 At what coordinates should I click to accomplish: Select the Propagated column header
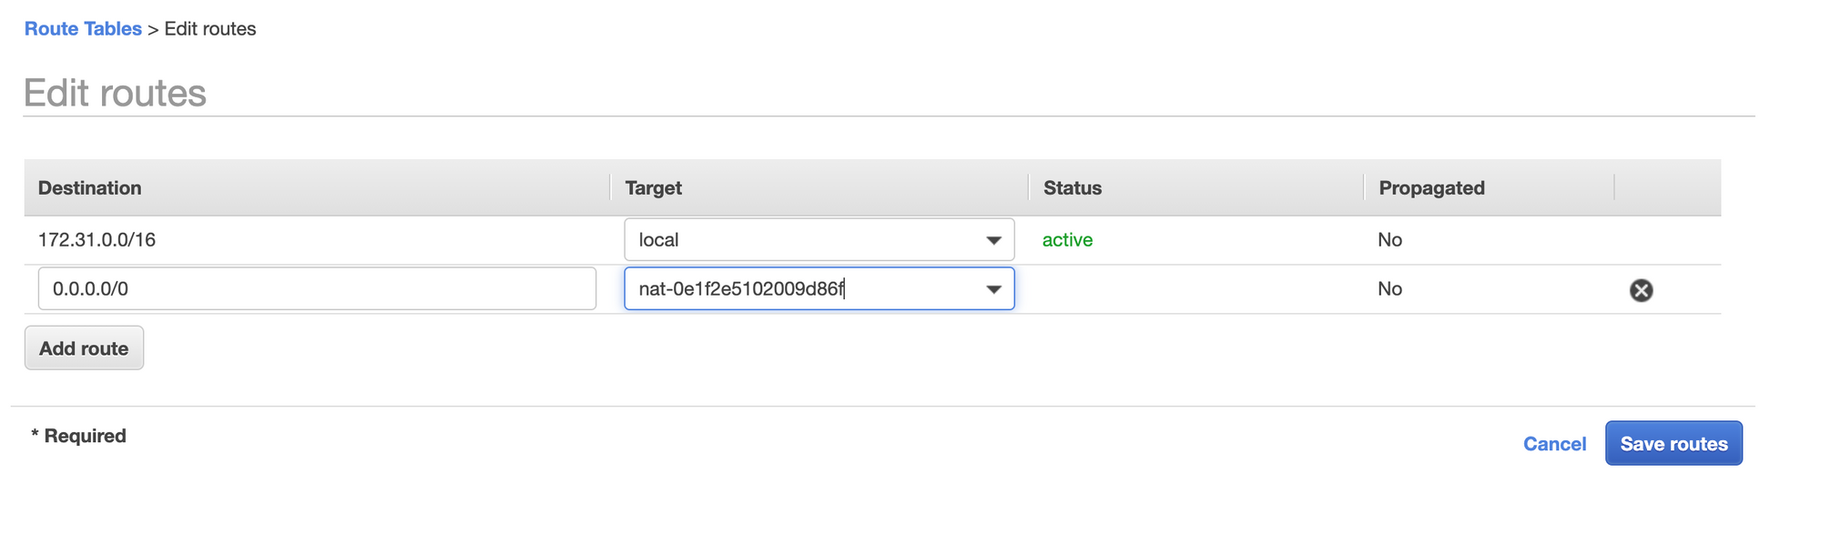[1431, 188]
